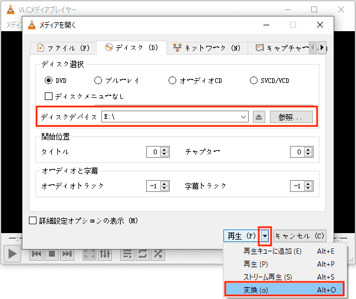
Task: Select the オーディオCD radio button
Action: (172, 81)
